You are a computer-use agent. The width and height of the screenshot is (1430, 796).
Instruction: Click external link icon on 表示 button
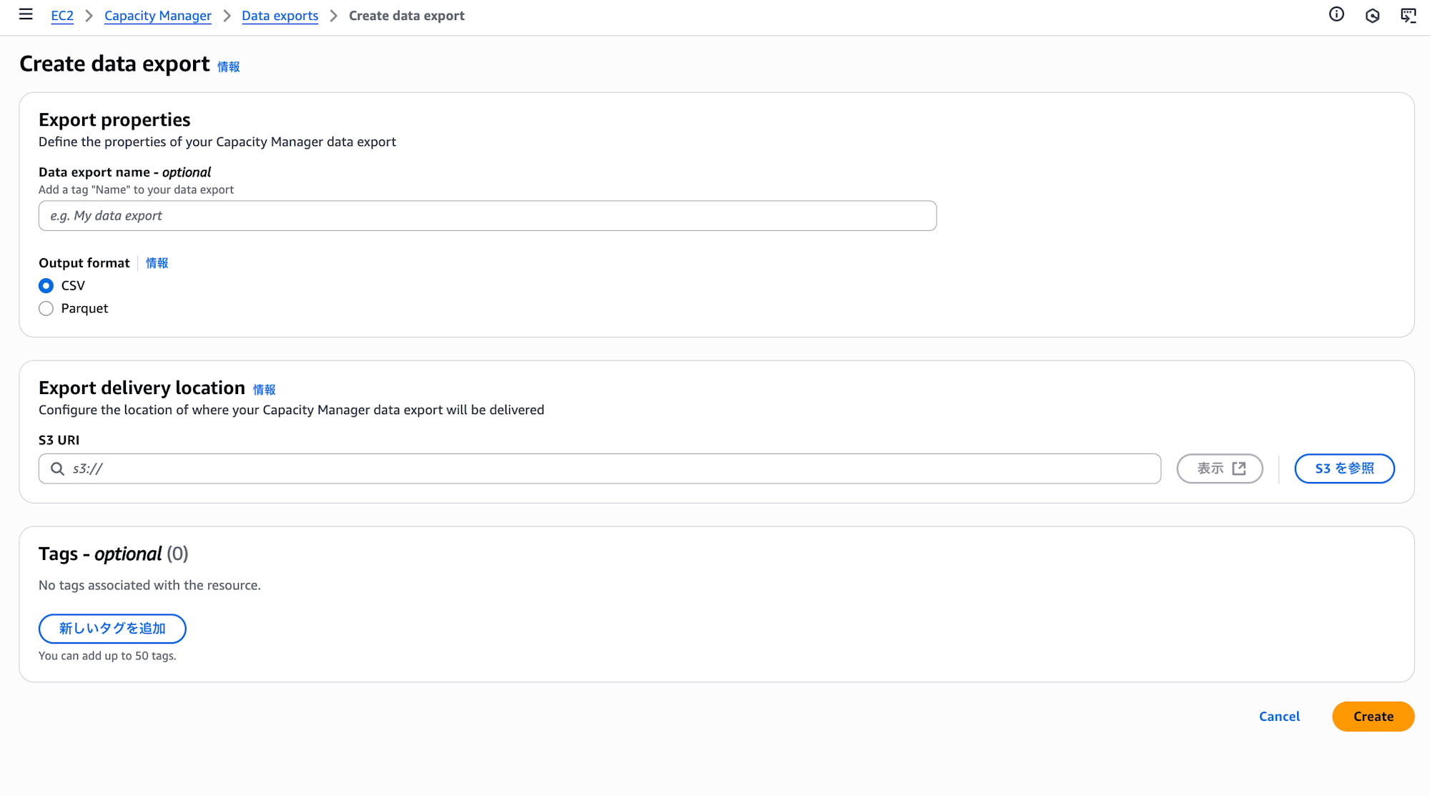pos(1239,468)
